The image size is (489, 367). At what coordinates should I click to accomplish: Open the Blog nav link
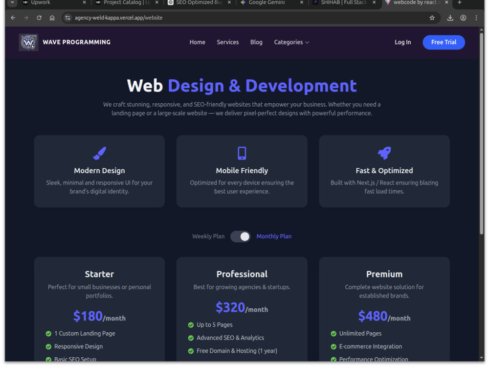tap(256, 43)
